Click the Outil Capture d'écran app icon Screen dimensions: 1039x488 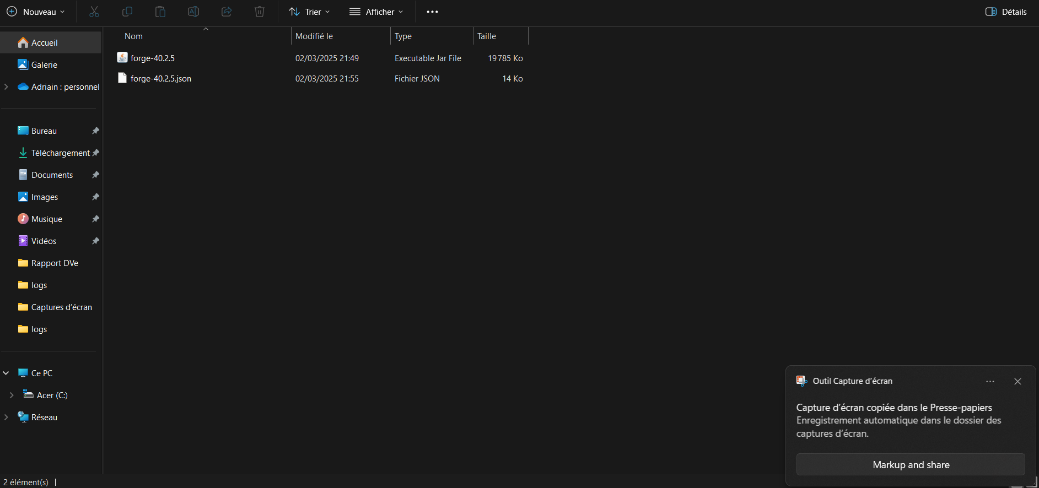click(x=801, y=381)
